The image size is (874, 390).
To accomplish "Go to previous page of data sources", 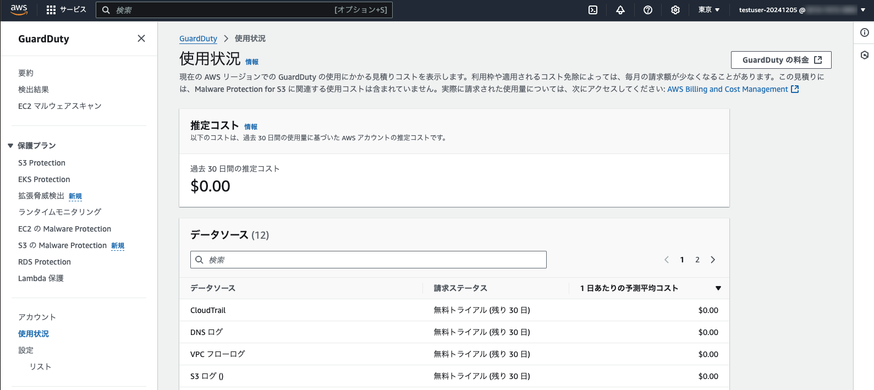I will point(667,260).
